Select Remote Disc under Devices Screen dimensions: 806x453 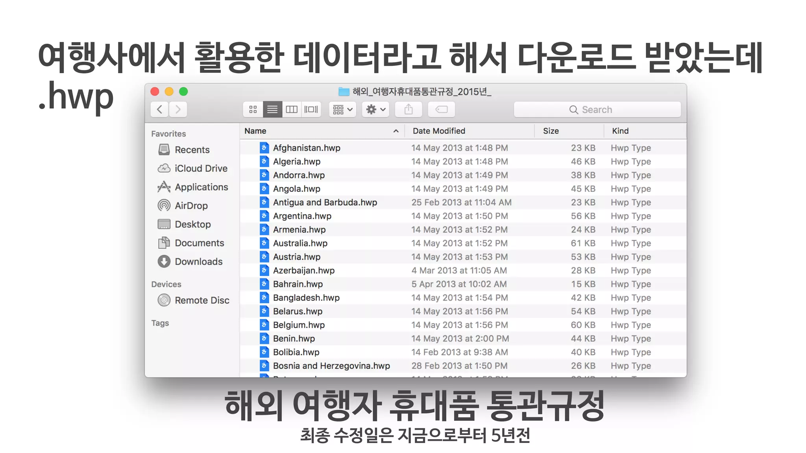pyautogui.click(x=194, y=300)
